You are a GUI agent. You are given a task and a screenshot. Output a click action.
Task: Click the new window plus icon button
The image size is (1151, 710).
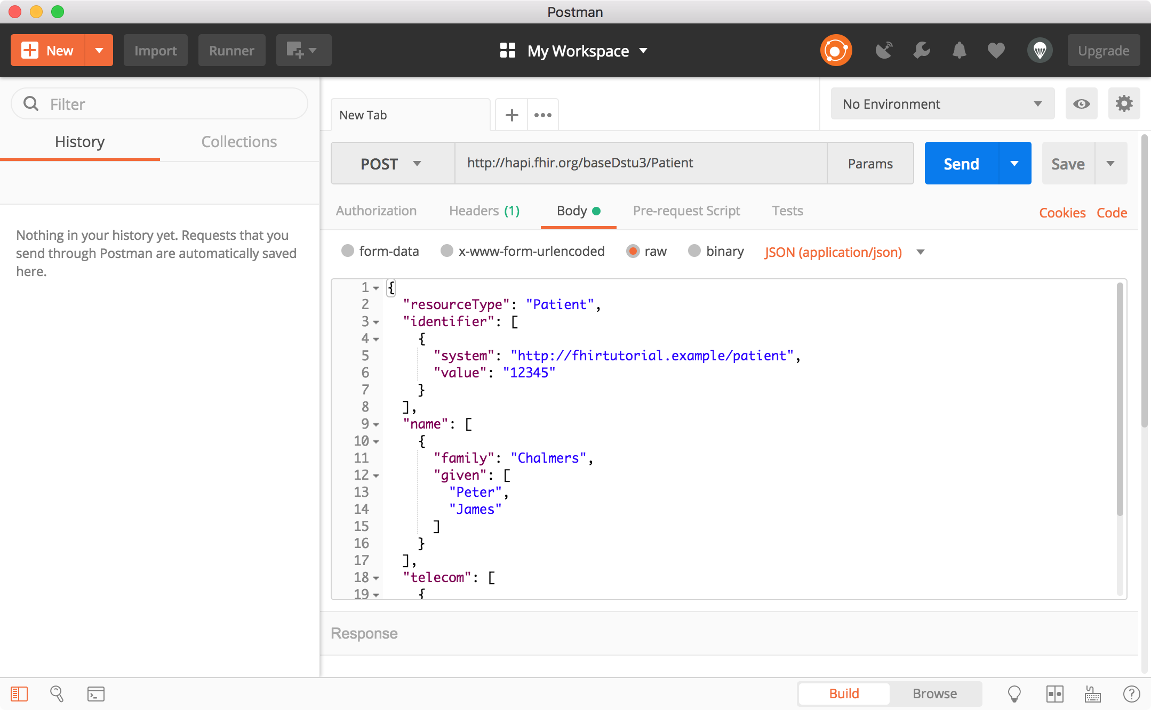pos(303,51)
